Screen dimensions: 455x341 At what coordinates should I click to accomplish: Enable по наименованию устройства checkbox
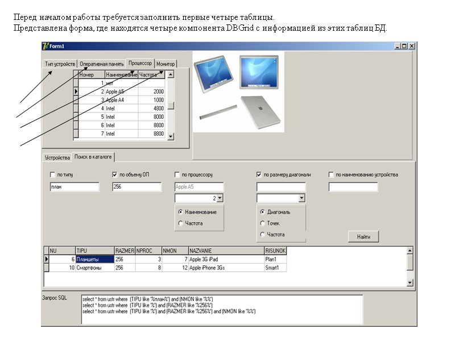(x=331, y=174)
